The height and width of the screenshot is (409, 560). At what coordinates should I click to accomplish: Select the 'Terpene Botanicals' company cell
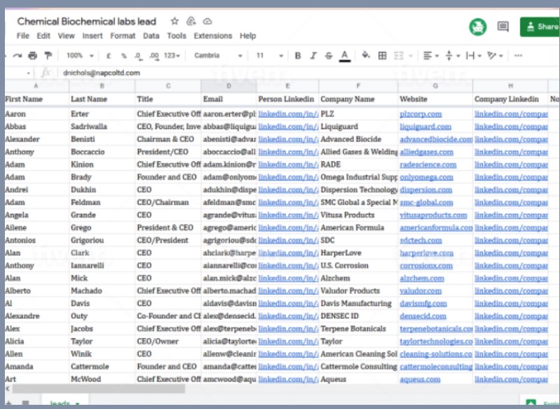click(358, 328)
